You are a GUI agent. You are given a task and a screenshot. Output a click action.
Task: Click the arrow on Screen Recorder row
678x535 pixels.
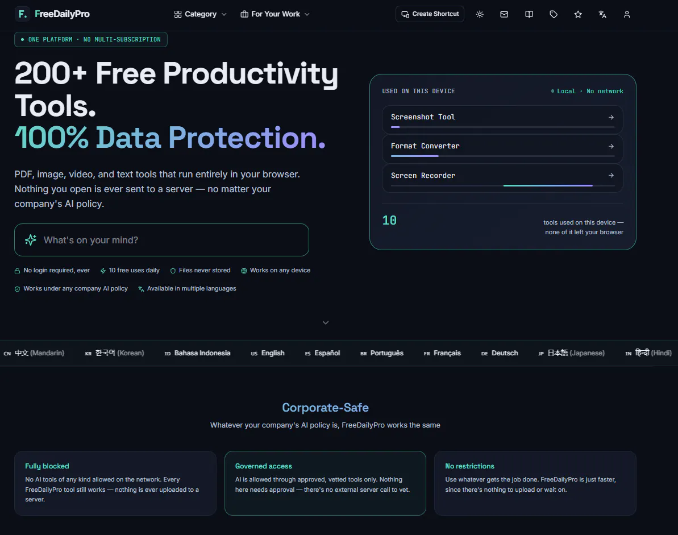tap(611, 175)
